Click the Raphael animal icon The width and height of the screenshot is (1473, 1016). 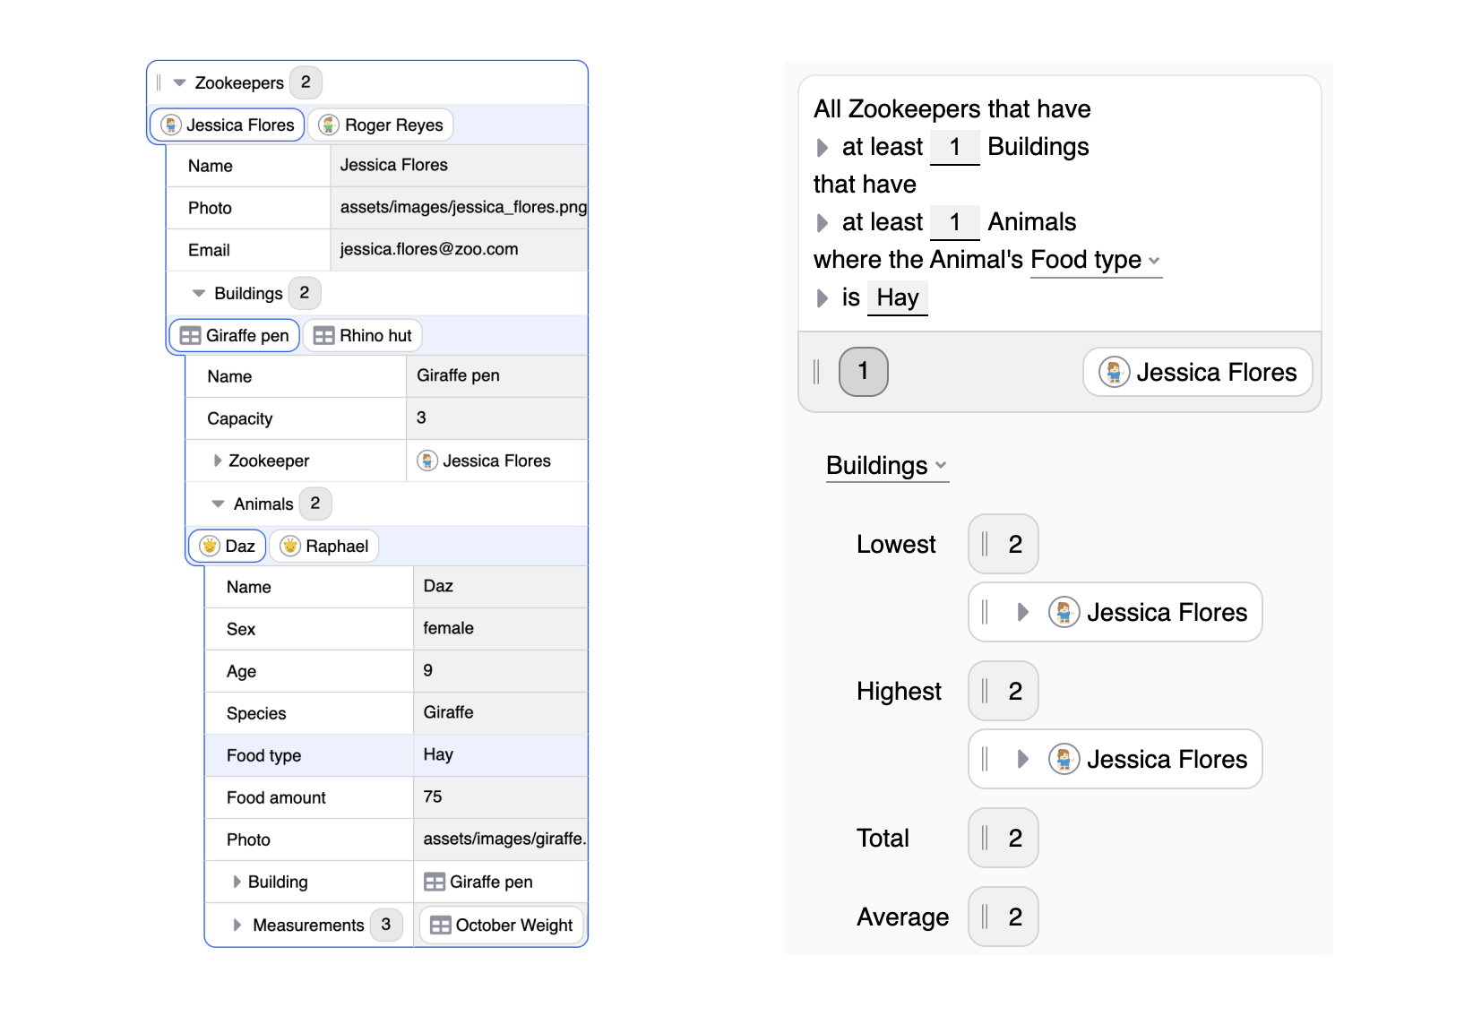[x=289, y=547]
